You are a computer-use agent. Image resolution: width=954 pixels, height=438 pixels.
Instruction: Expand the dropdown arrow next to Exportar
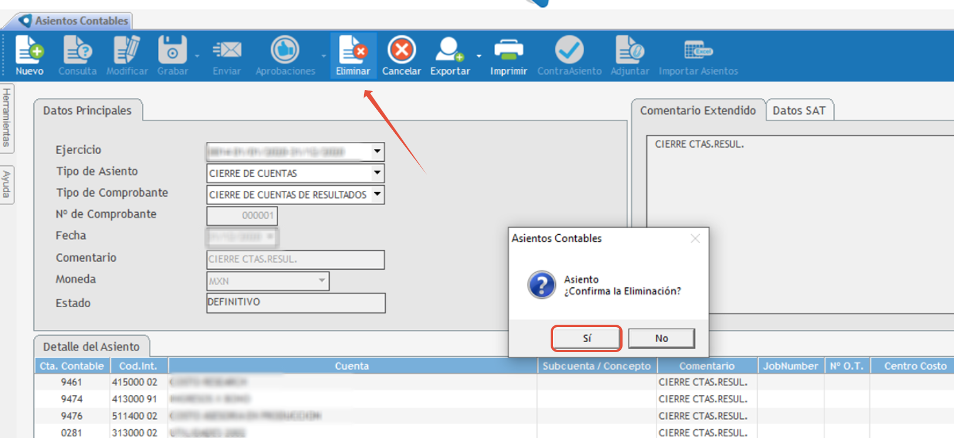coord(479,56)
